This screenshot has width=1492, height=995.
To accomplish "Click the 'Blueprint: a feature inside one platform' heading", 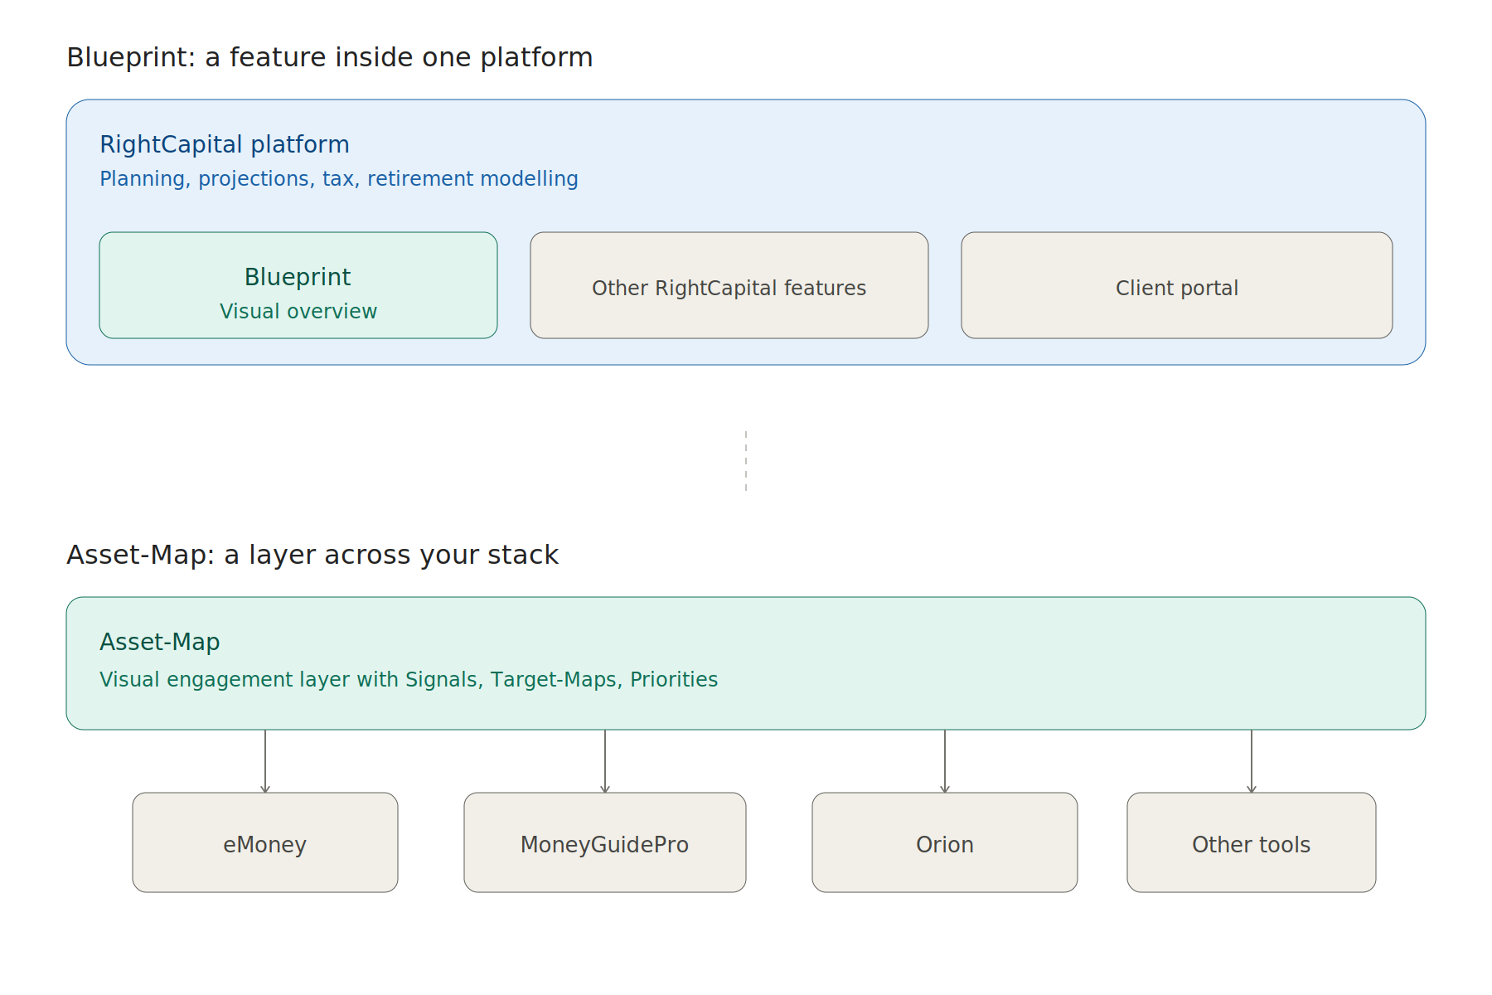I will click(x=329, y=57).
